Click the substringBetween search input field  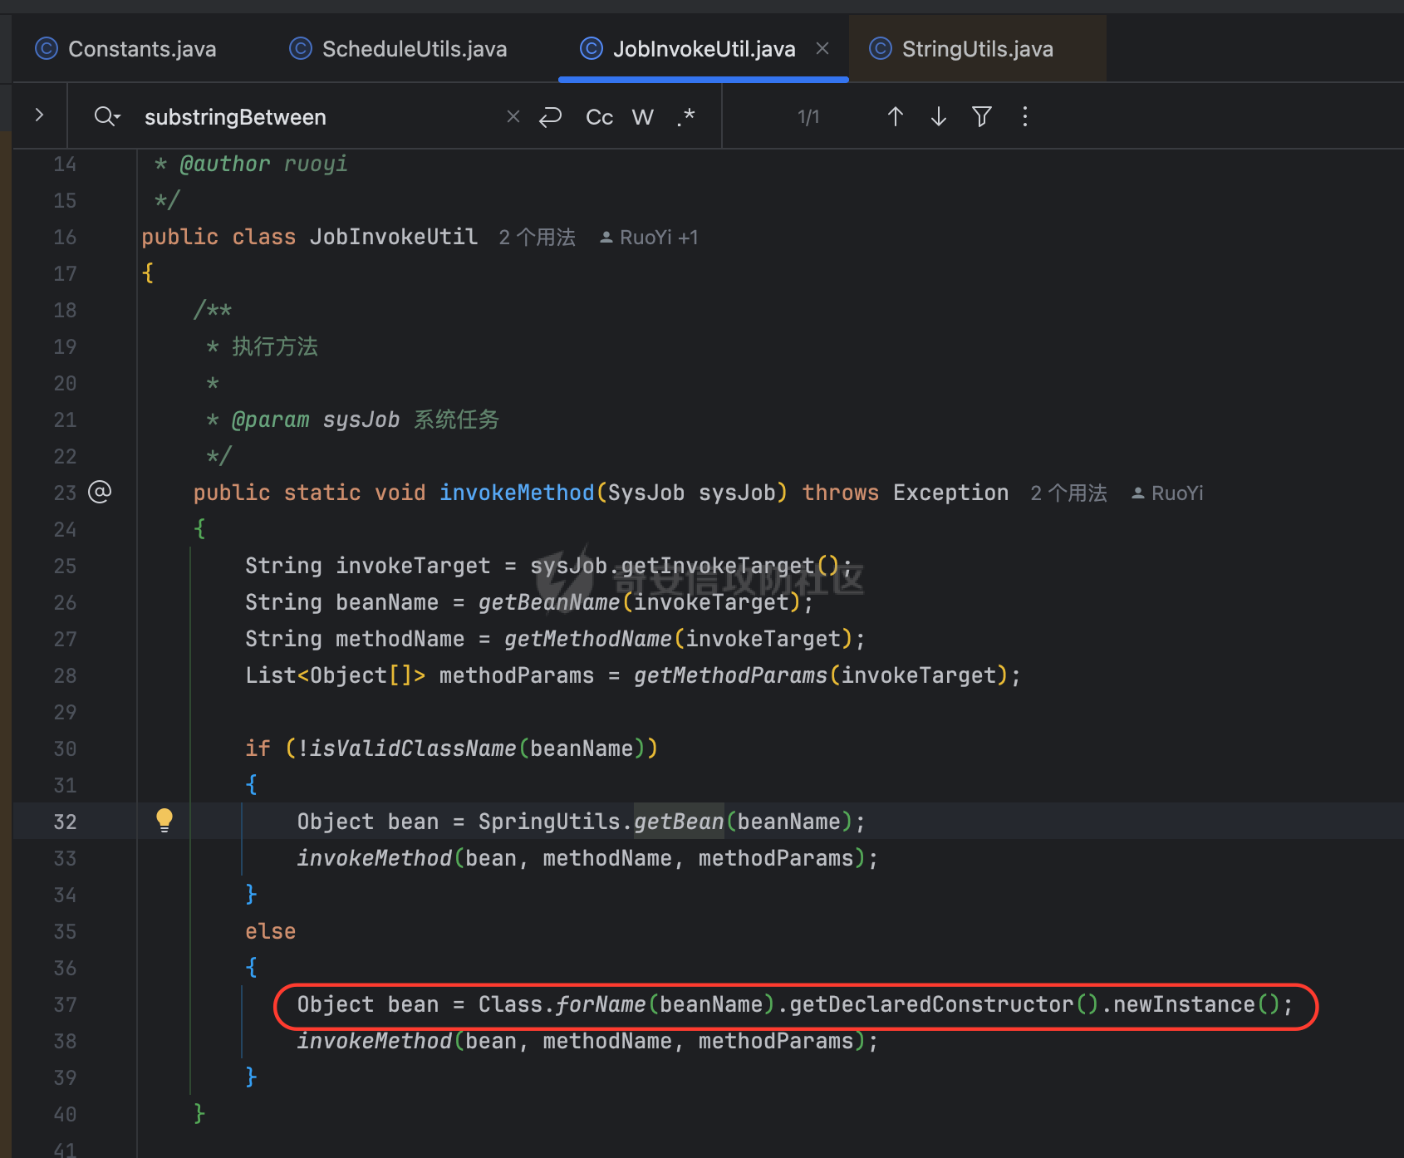point(320,117)
